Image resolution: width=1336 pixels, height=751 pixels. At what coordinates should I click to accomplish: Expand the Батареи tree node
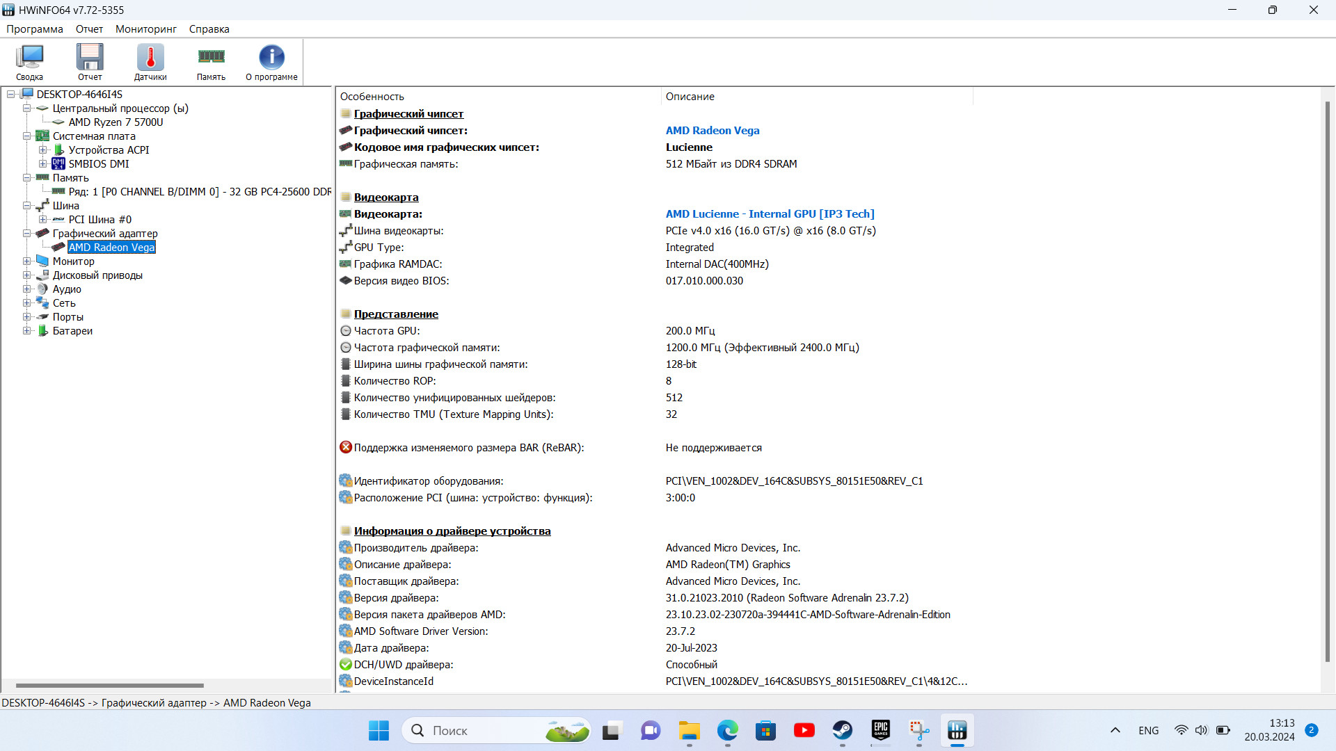tap(26, 331)
